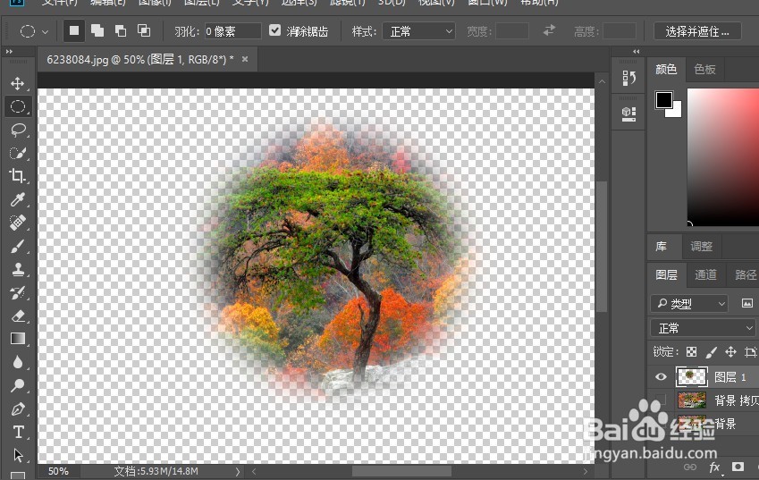Toggle the 消除锯齿 anti-alias checkbox
Viewport: 759px width, 480px height.
coord(275,30)
